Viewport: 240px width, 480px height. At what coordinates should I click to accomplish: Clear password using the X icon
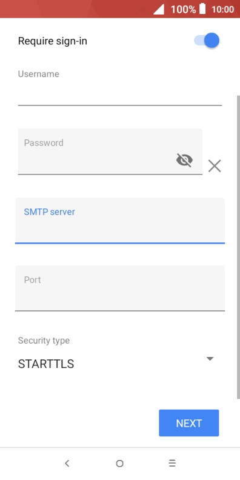tap(215, 166)
